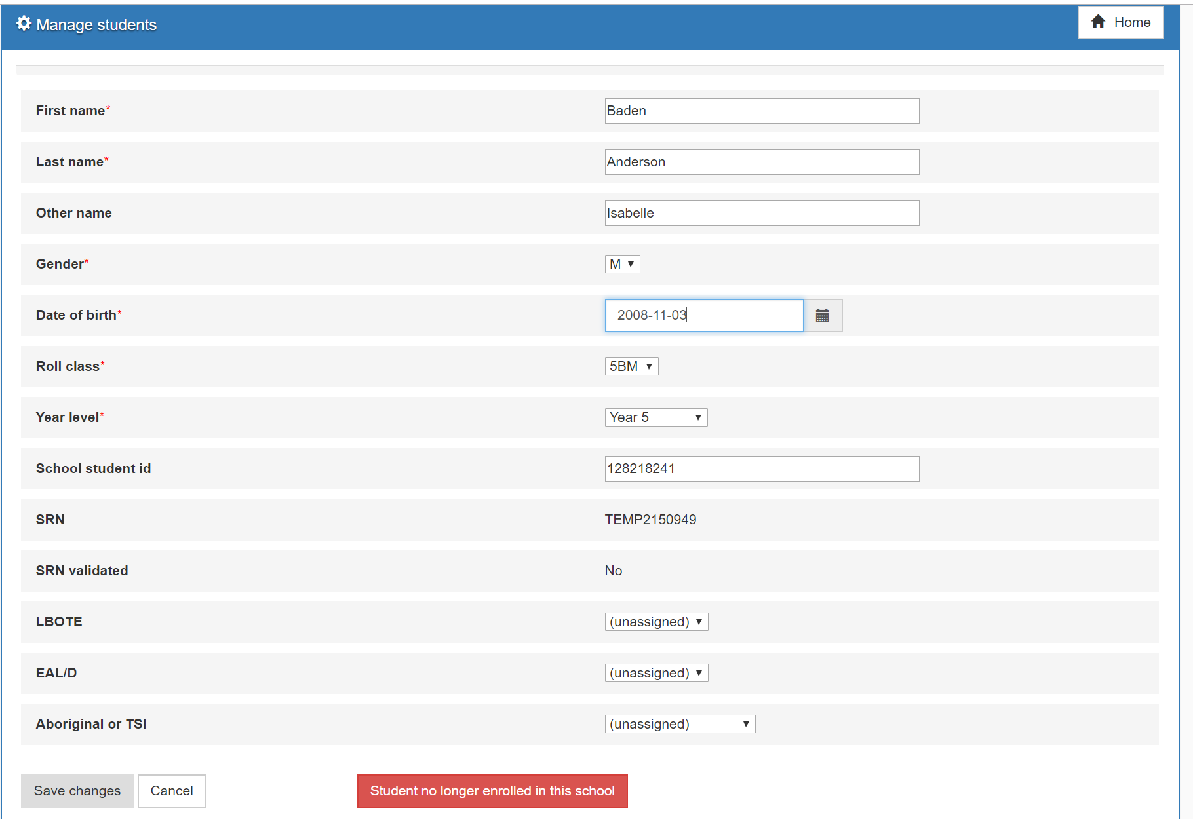
Task: Edit the Last name field containing Anderson
Action: pyautogui.click(x=762, y=162)
